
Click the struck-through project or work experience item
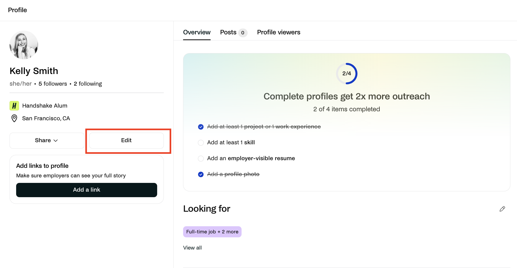pos(264,127)
